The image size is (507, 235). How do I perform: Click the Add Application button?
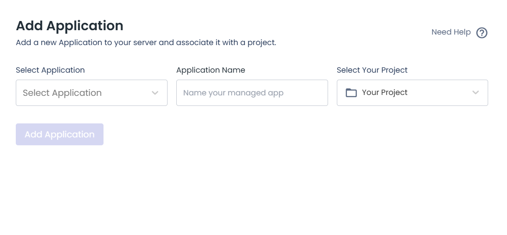tap(60, 134)
